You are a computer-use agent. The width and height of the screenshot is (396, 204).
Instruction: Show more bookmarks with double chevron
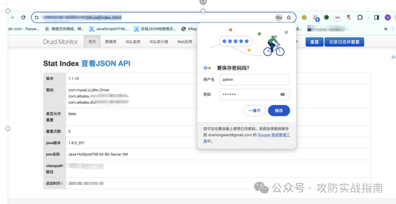[x=386, y=29]
